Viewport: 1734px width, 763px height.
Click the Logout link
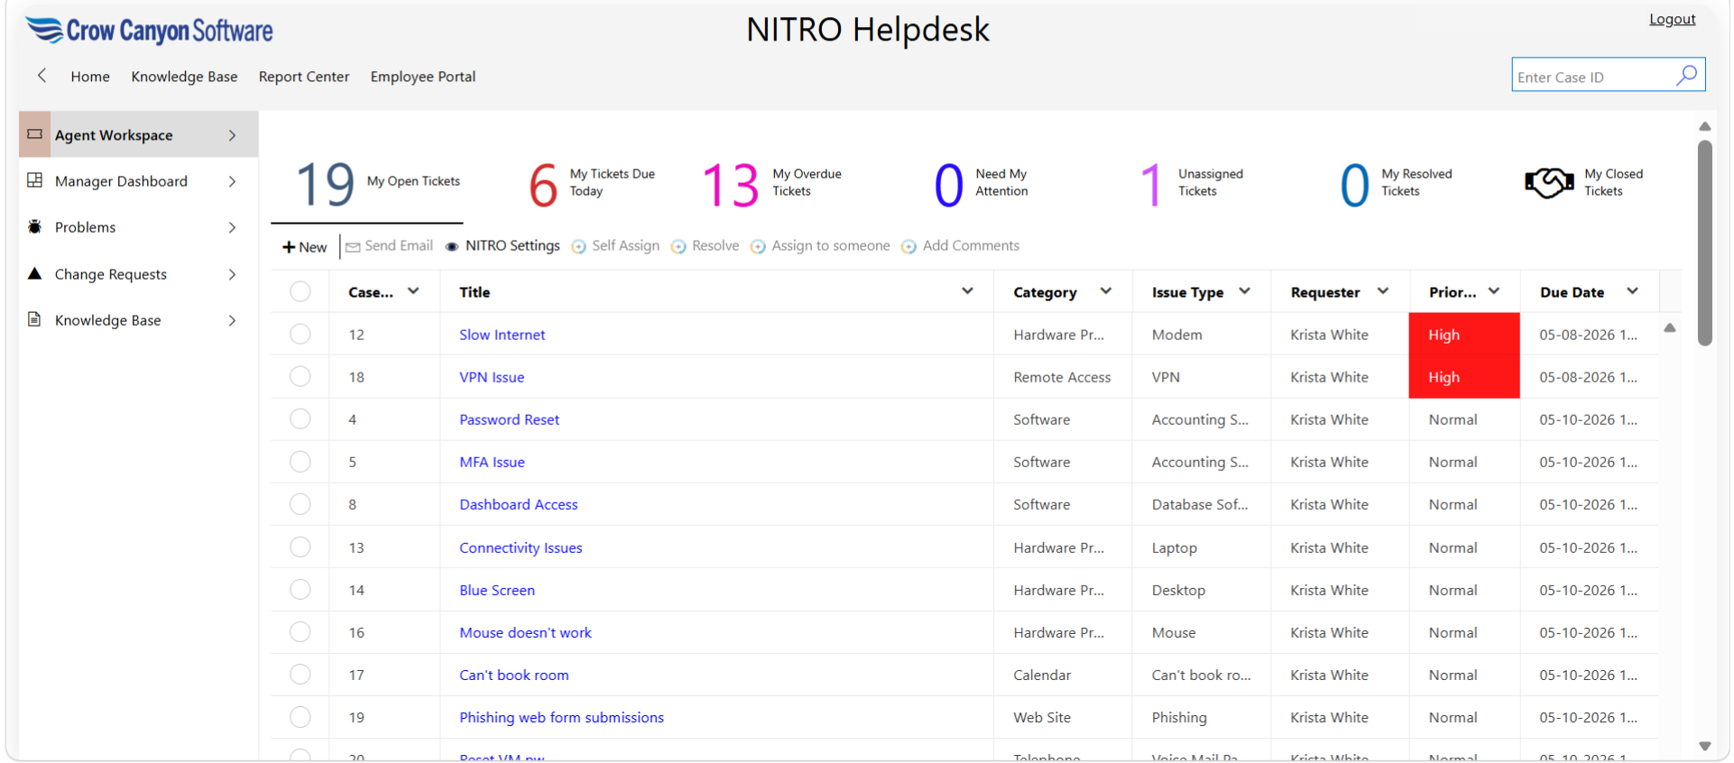coord(1673,19)
